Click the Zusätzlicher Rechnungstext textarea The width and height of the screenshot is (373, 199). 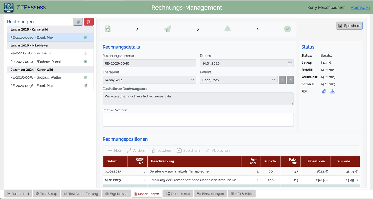pos(198,99)
